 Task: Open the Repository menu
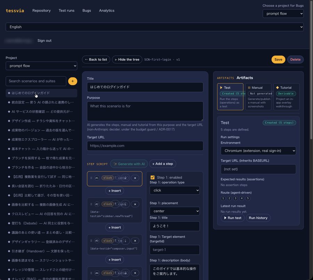(41, 10)
